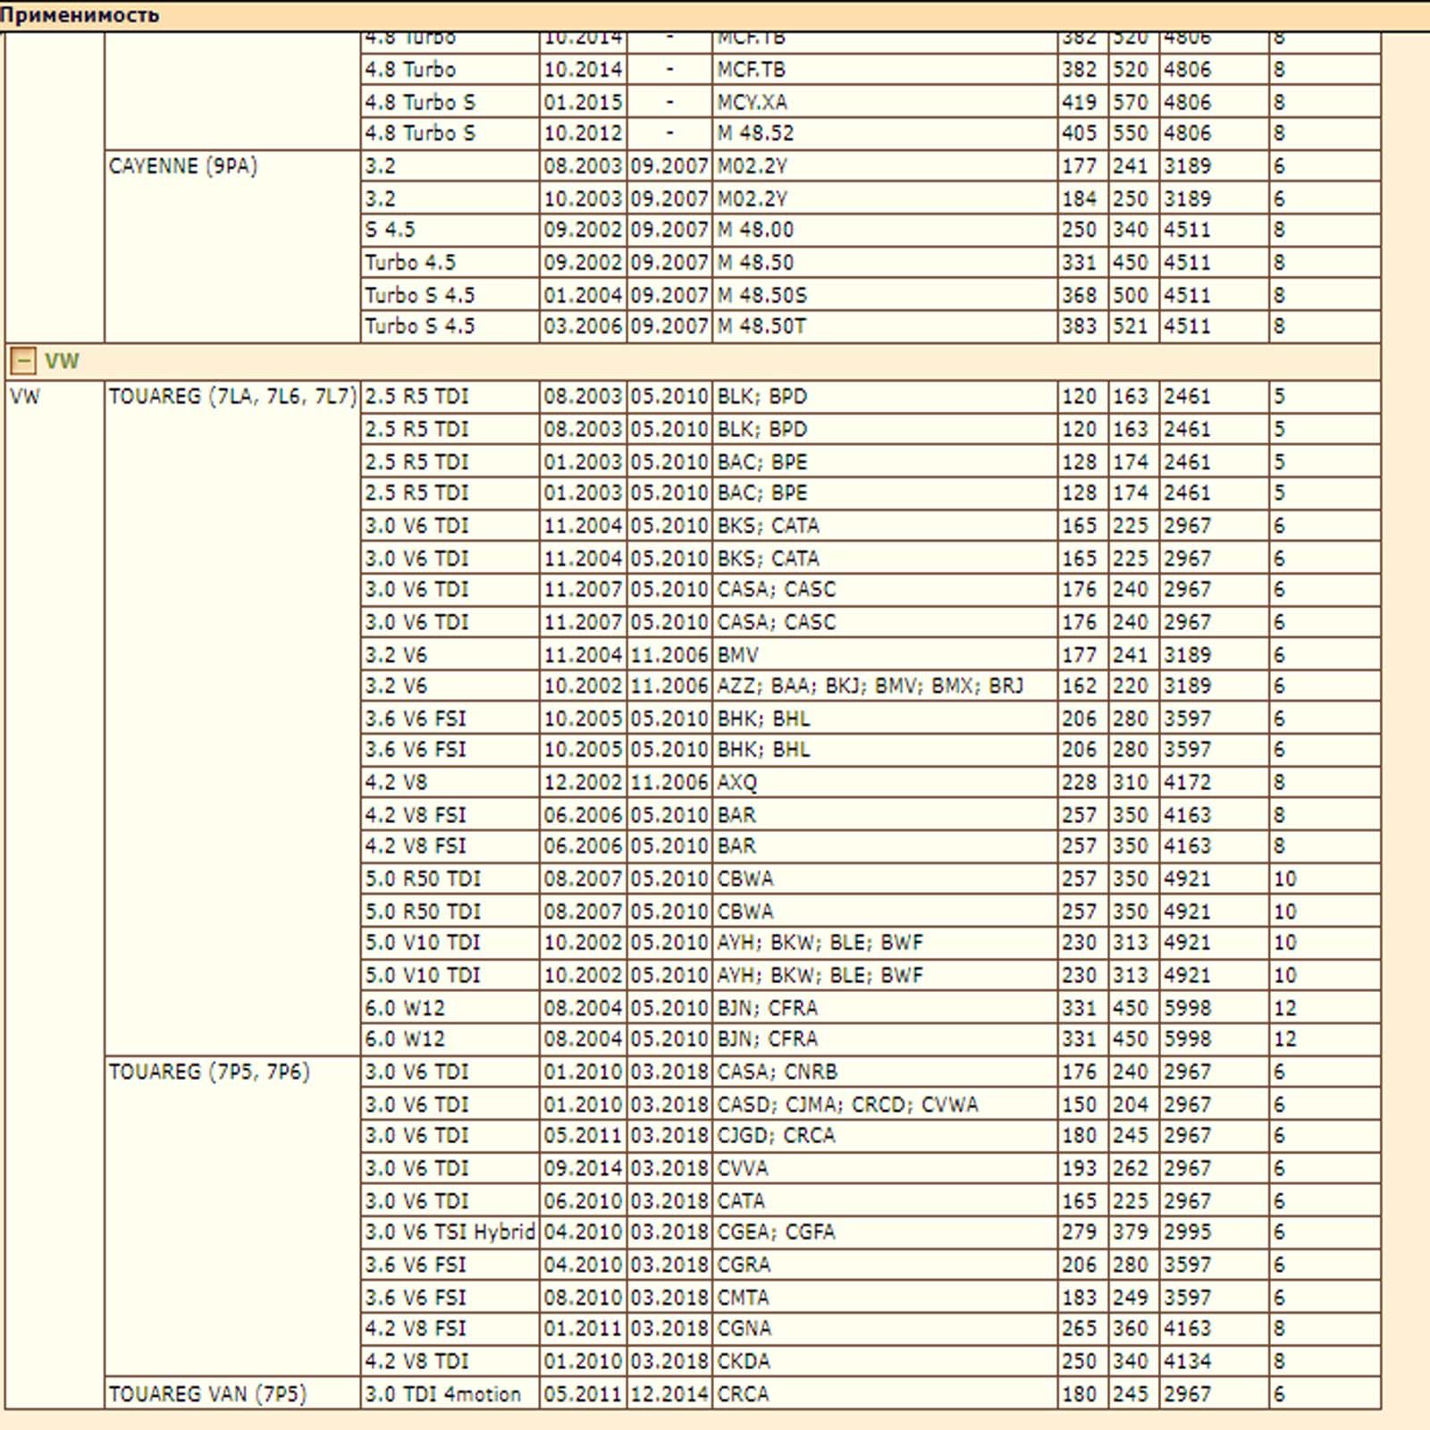
Task: Click the Turbo 4.5 engine cell
Action: coord(410,263)
